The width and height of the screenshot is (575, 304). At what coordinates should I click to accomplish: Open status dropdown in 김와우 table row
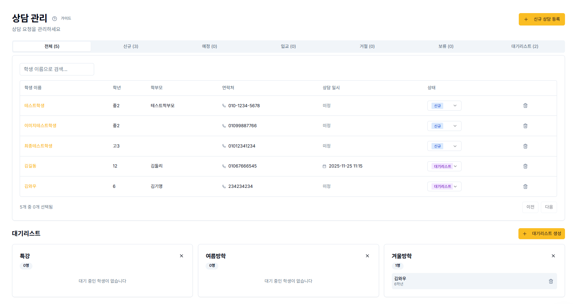pos(444,186)
